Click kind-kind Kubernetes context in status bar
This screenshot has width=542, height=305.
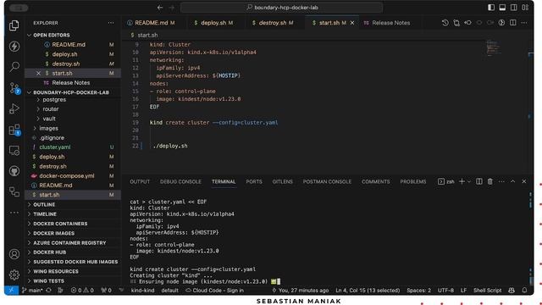tap(142, 291)
